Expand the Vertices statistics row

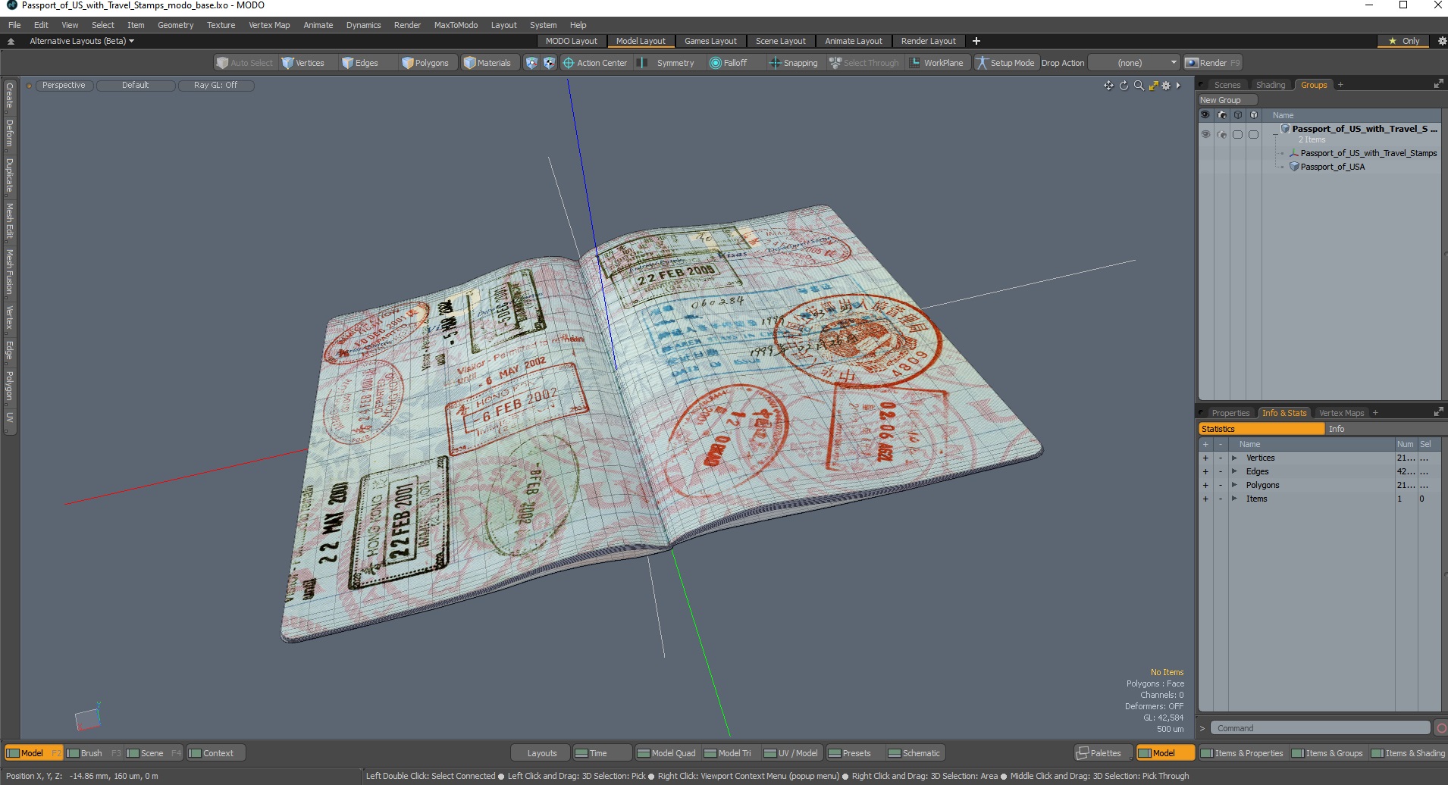1234,458
